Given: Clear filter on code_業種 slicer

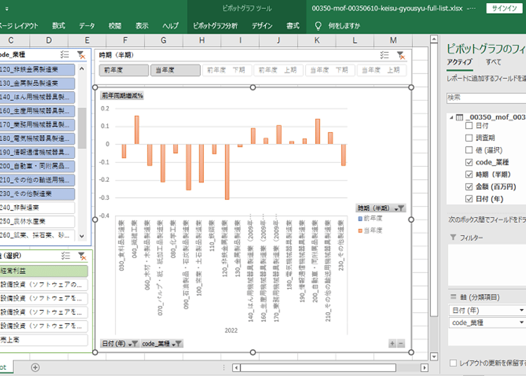Looking at the screenshot, I should [81, 55].
